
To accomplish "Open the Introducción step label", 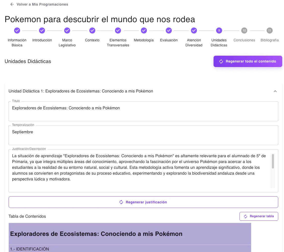I will [42, 40].
